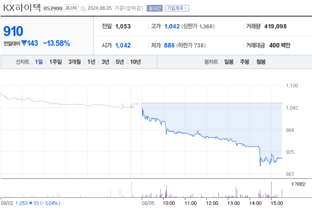Screen dimensions: 312x215
Task: Click the 상한가 1,368 text
Action: pyautogui.click(x=198, y=26)
